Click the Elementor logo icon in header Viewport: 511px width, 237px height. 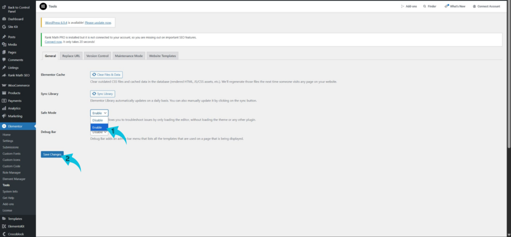[x=43, y=6]
